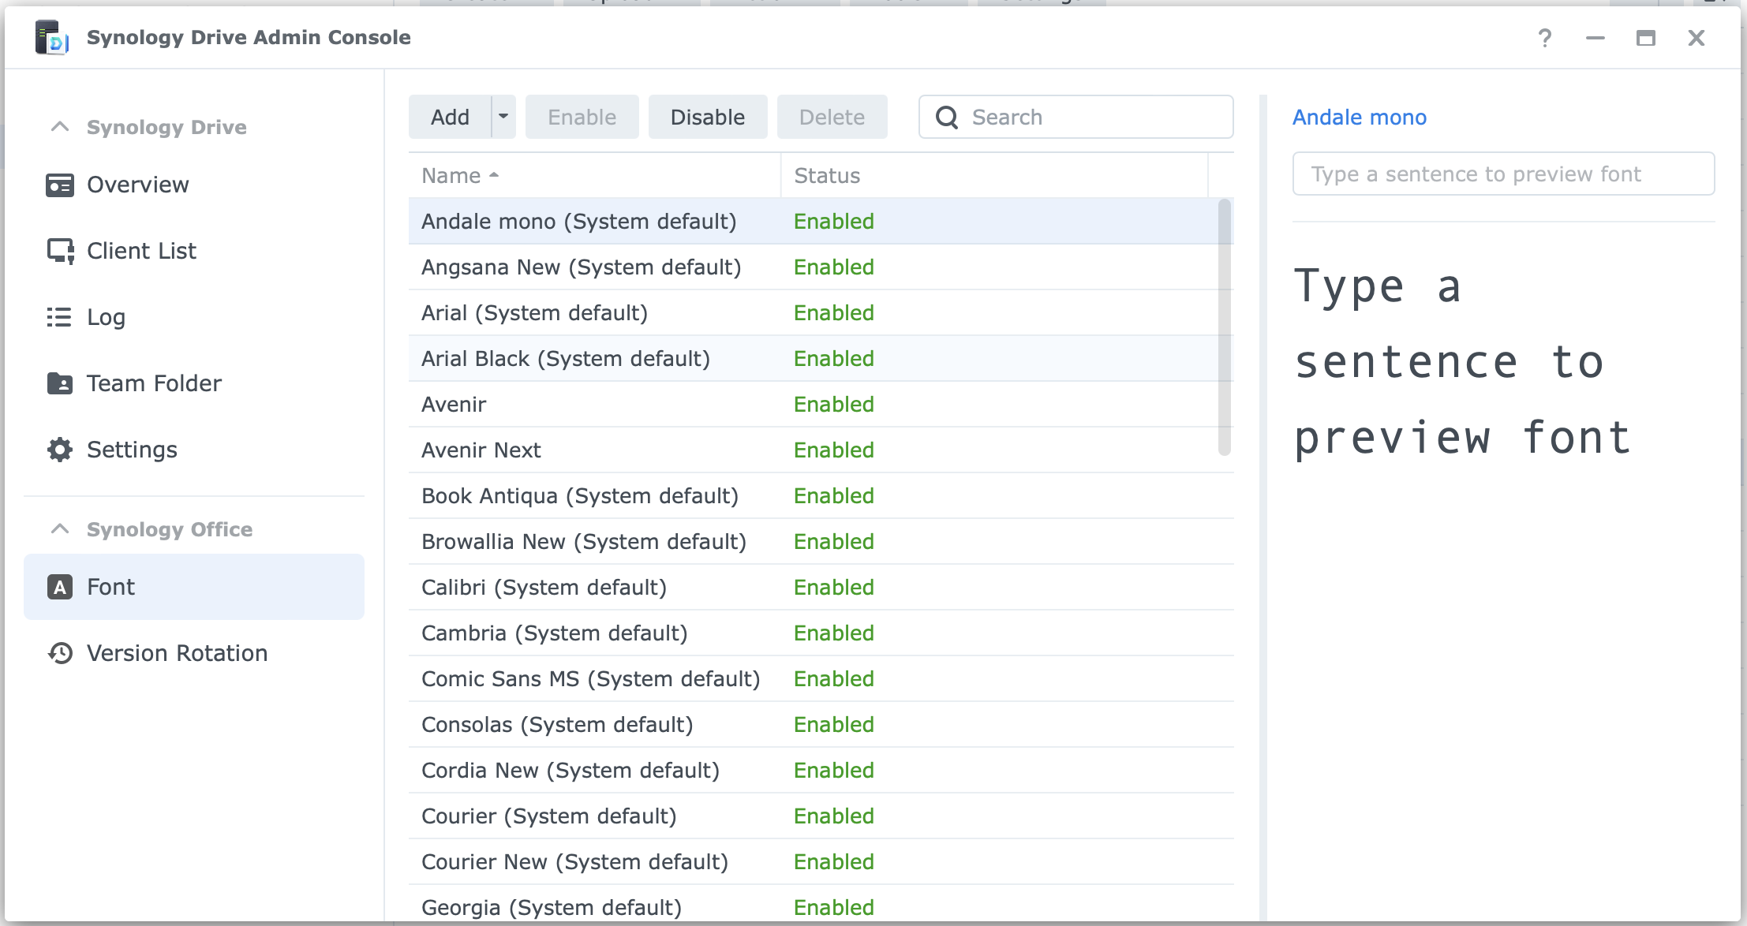This screenshot has width=1747, height=926.
Task: Select the Browallia New (System default) row
Action: 821,542
